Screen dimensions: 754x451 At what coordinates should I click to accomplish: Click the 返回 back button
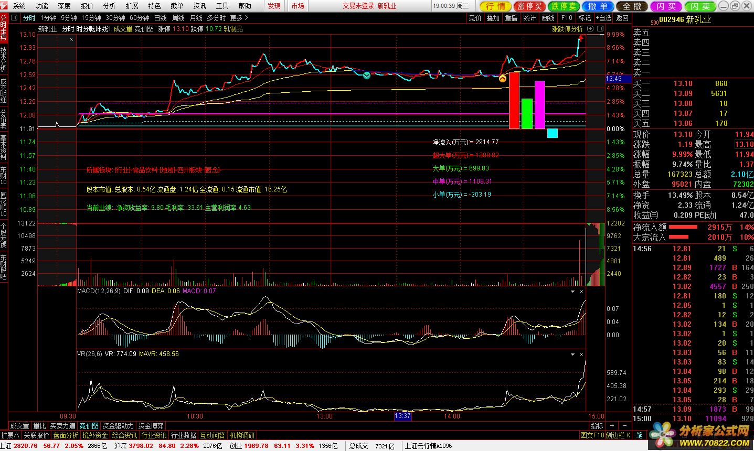(x=622, y=18)
